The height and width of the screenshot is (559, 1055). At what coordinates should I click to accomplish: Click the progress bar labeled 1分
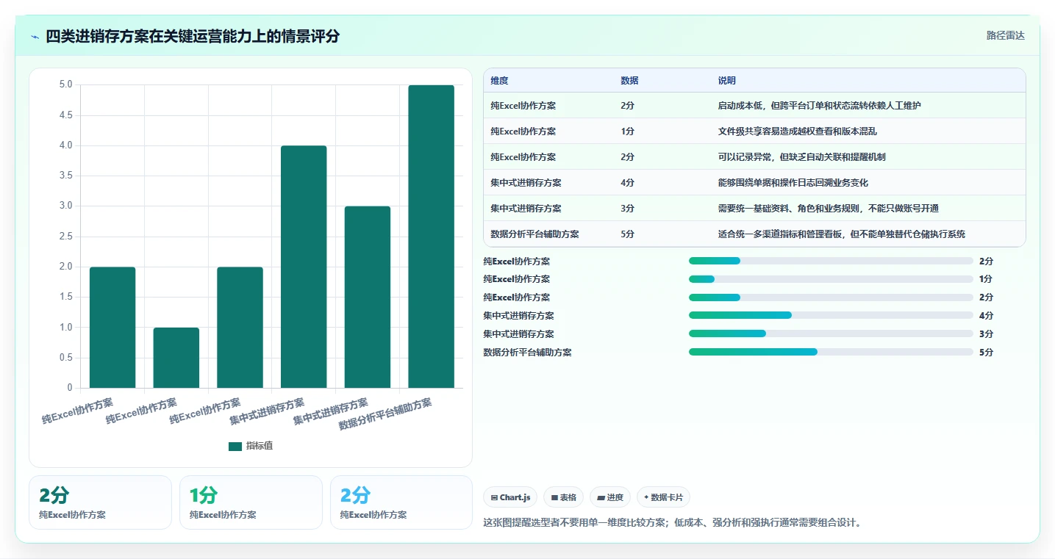[x=831, y=279]
